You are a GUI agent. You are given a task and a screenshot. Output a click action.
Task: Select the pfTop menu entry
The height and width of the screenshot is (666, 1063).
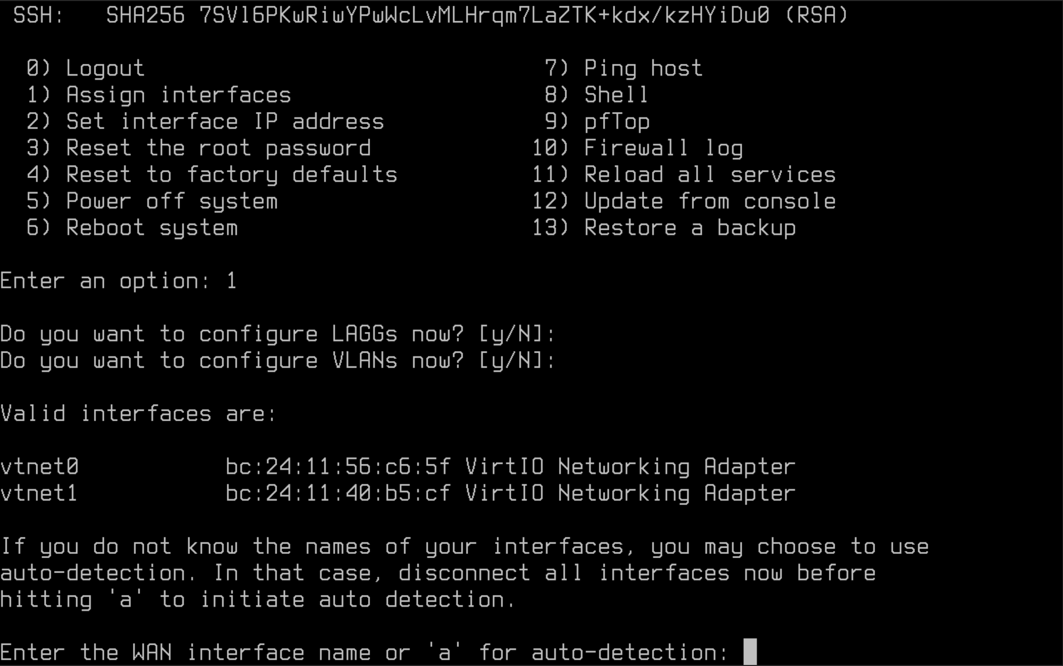[x=617, y=121]
